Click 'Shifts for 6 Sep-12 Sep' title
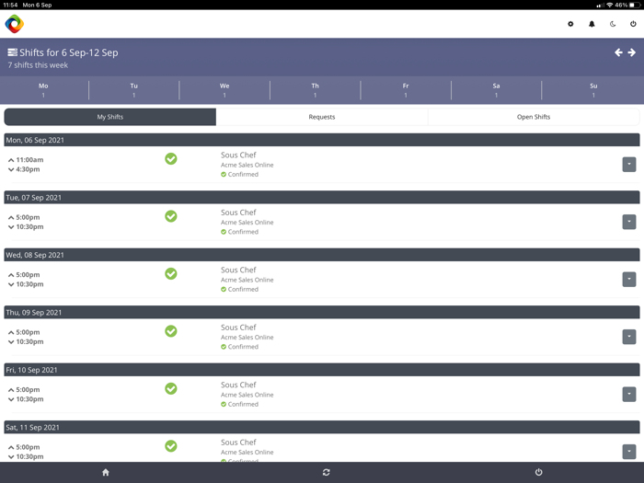644x483 pixels. coord(69,52)
